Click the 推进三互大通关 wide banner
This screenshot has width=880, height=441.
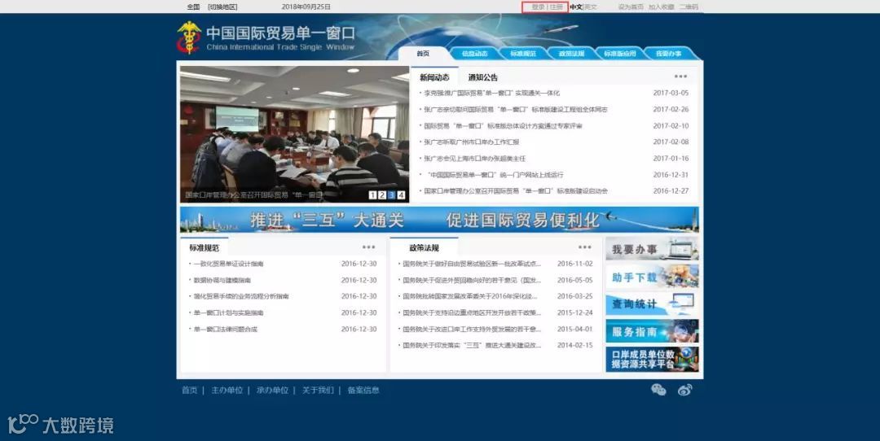439,220
